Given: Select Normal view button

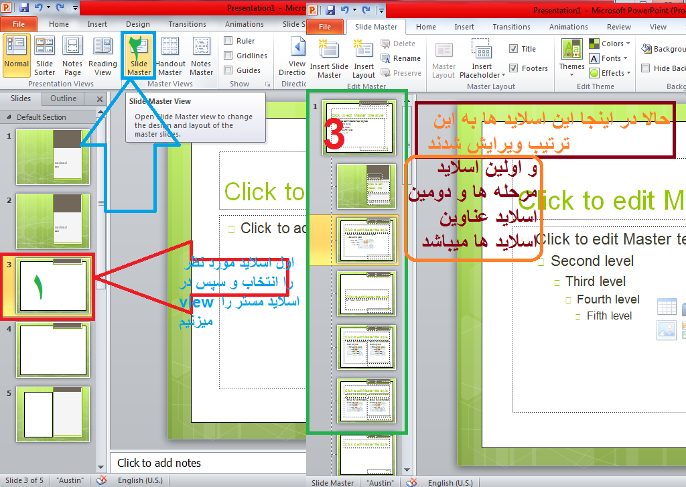Looking at the screenshot, I should (x=16, y=56).
